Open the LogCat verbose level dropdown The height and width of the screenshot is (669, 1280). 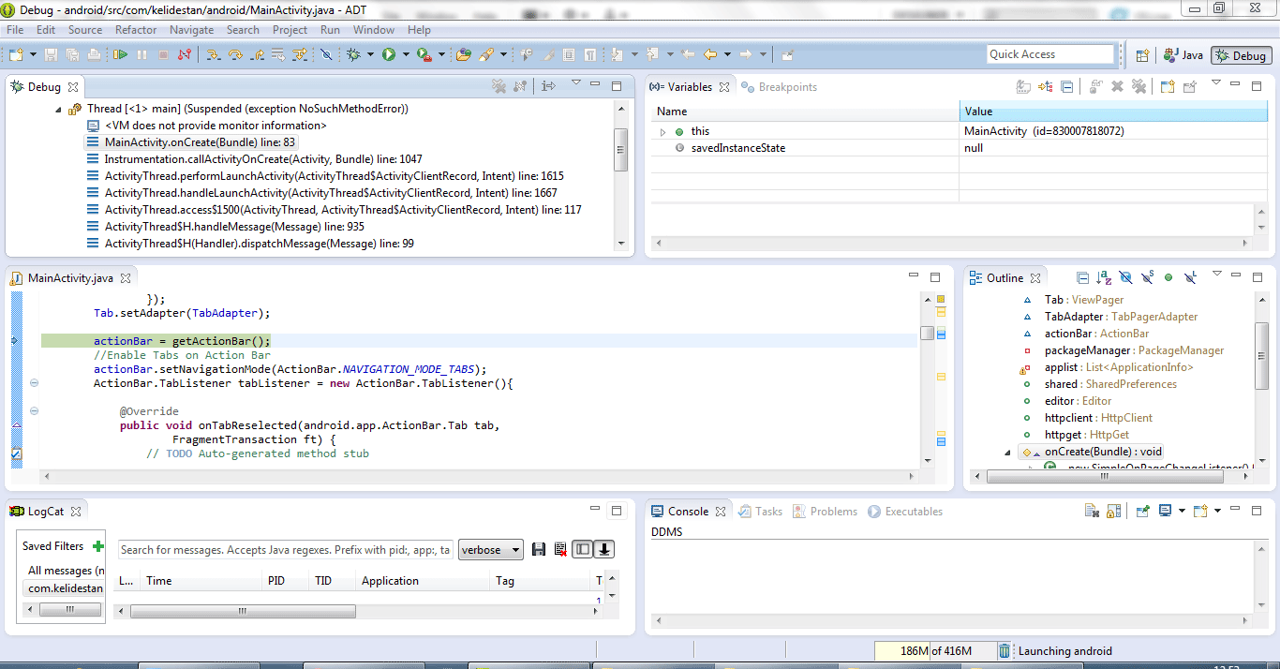click(x=491, y=550)
